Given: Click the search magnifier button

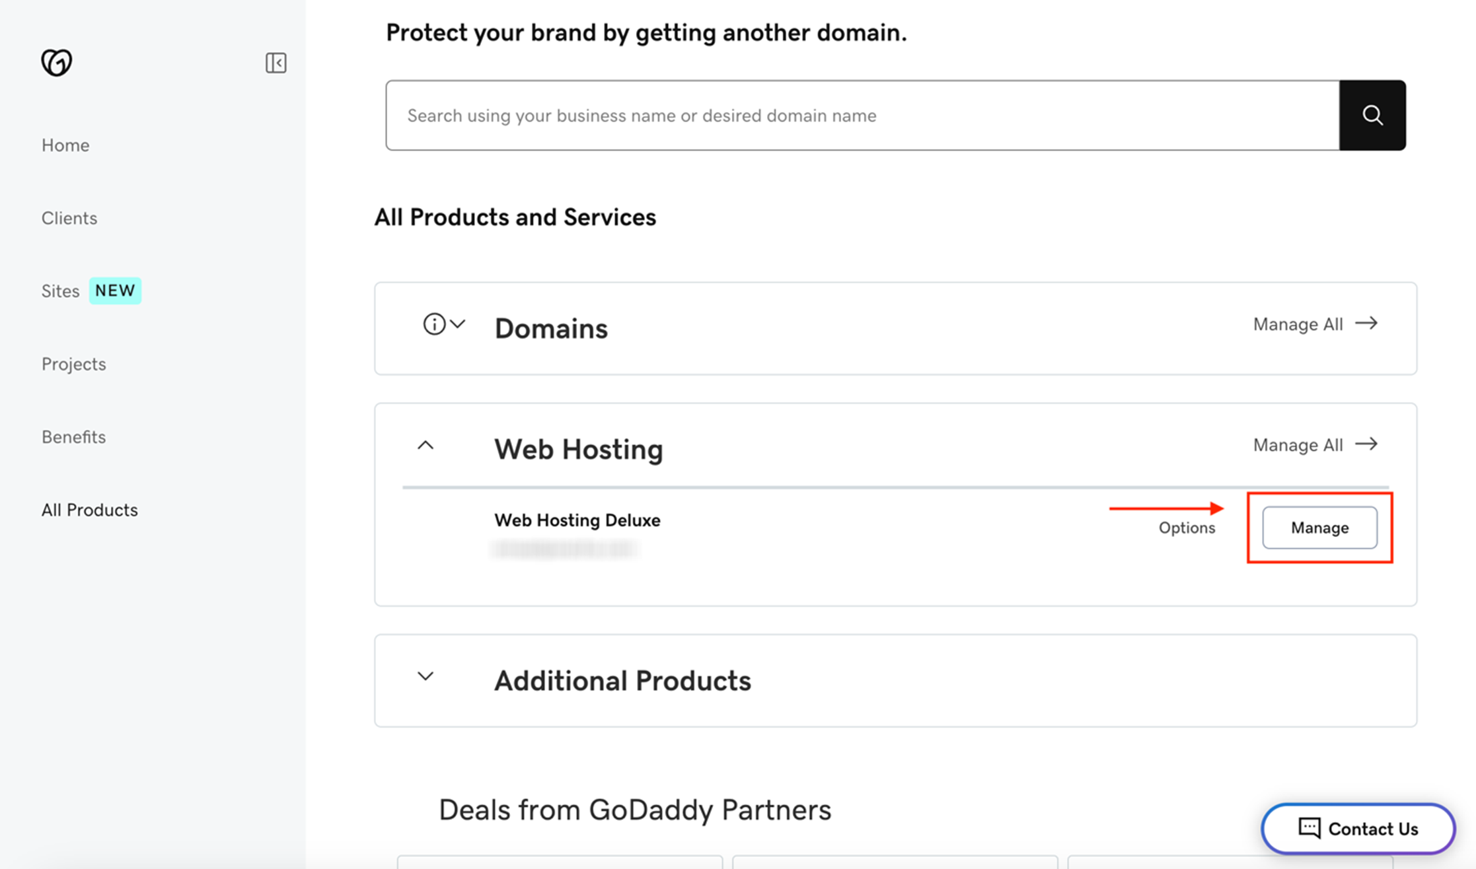Looking at the screenshot, I should (x=1372, y=116).
